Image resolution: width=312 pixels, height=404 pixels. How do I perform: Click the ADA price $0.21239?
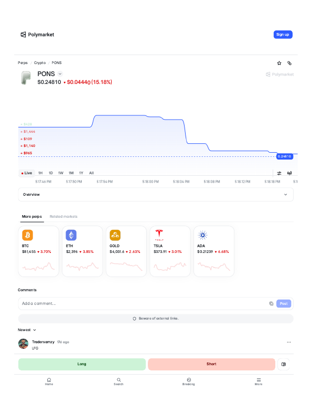pos(205,252)
